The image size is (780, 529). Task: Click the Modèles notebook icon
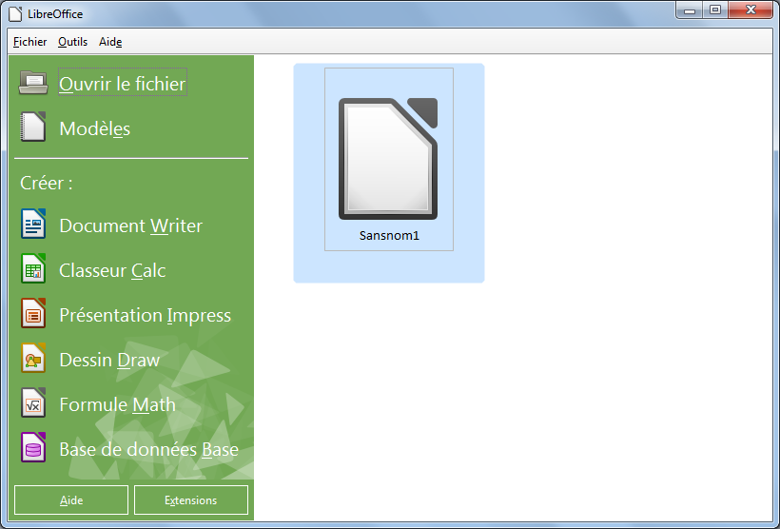pyautogui.click(x=33, y=127)
